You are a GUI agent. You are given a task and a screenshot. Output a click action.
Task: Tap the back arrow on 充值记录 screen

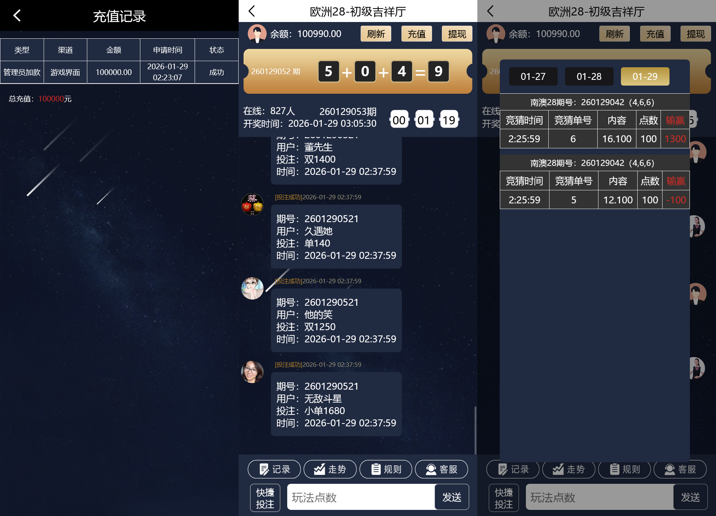pos(17,15)
